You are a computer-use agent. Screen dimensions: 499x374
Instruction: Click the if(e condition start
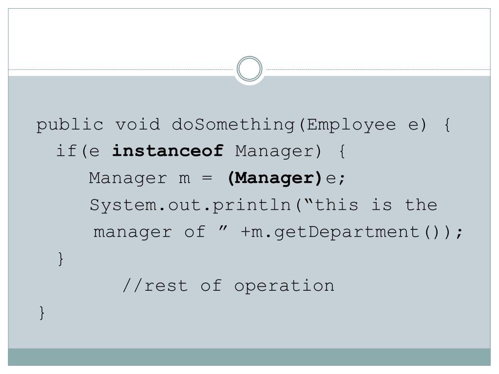77,151
